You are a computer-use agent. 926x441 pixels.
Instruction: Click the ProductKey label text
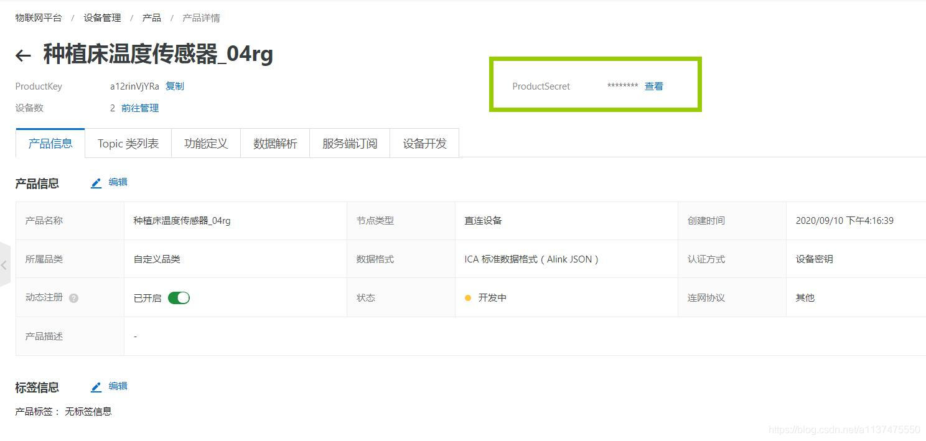coord(39,86)
